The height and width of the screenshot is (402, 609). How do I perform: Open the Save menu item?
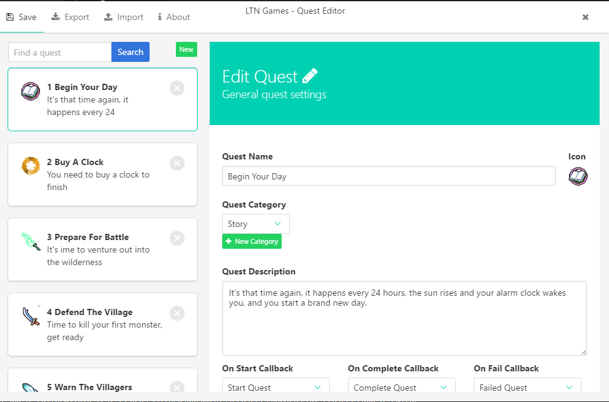tap(21, 17)
